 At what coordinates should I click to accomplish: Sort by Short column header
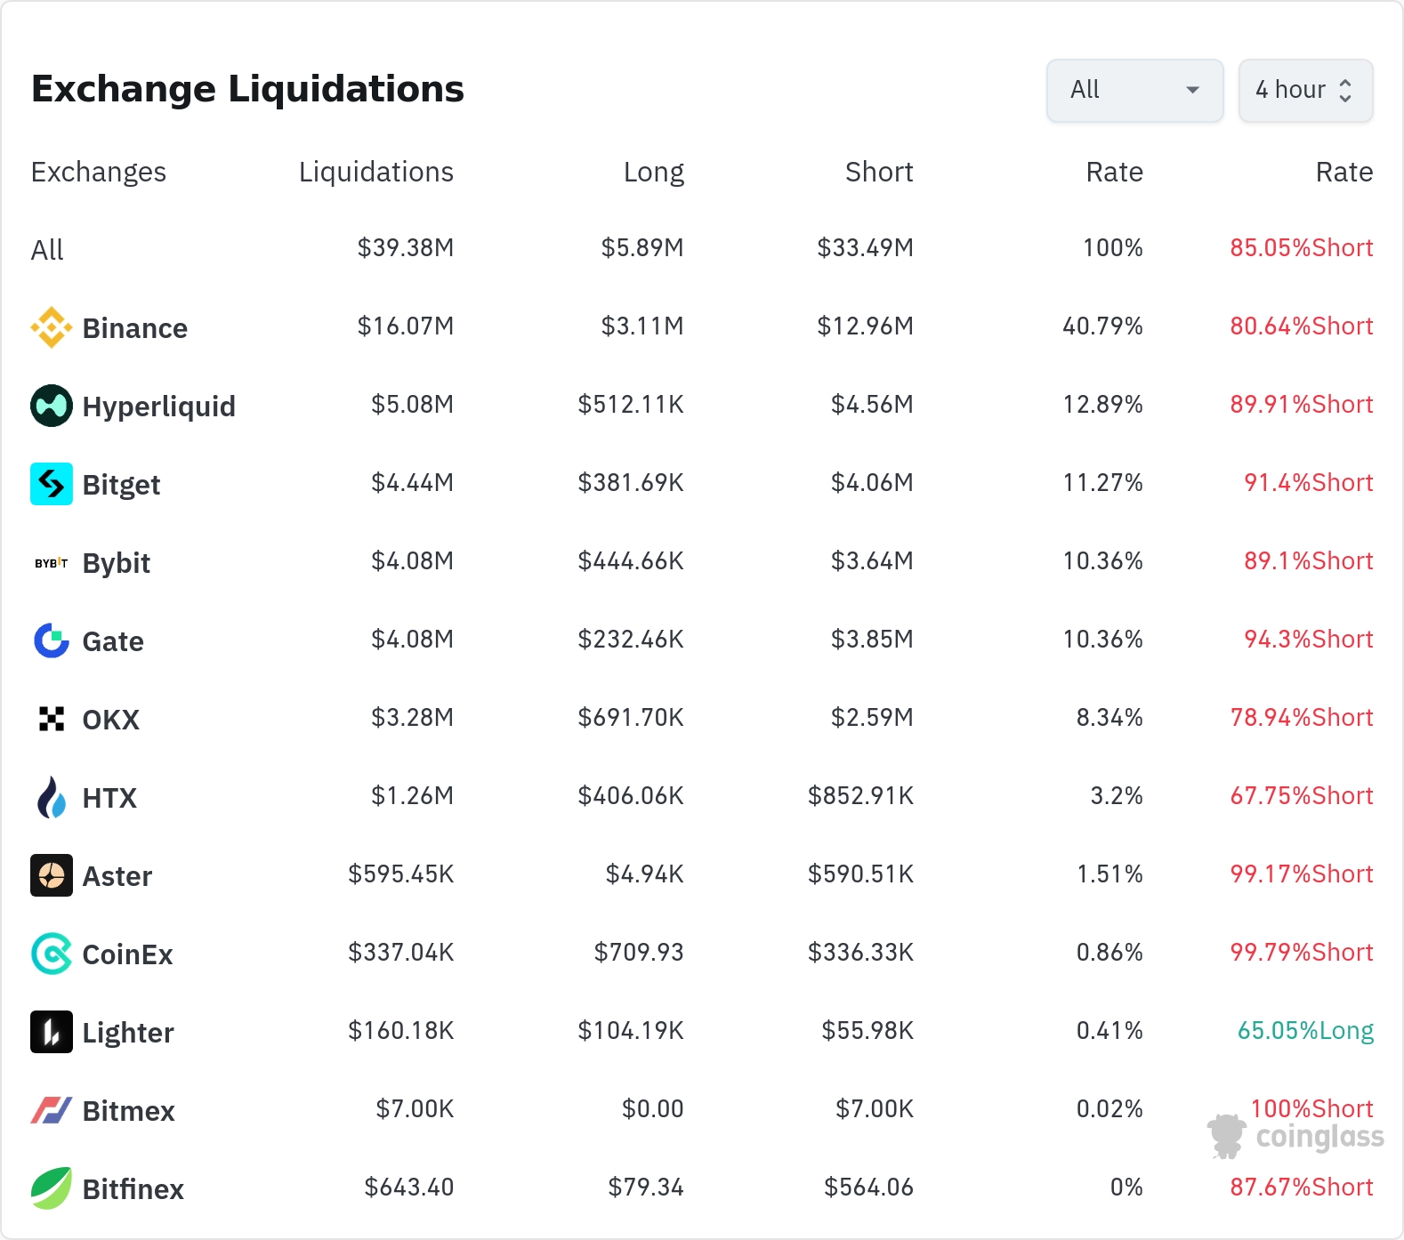coord(879,172)
